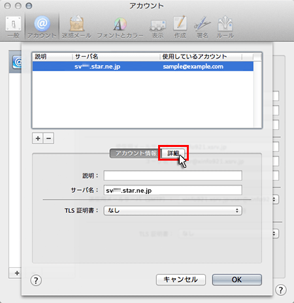Click the サーバ名 input field
The width and height of the screenshot is (294, 303).
coord(173,190)
